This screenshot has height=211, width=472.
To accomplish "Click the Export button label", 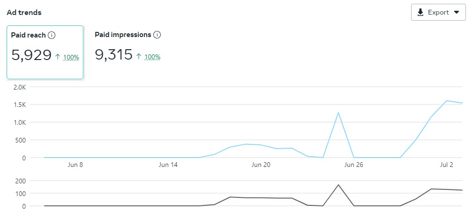I will coord(438,13).
